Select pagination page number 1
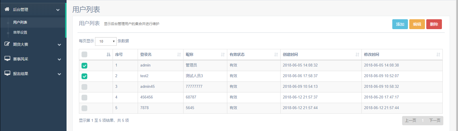This screenshot has height=131, width=458. point(423,120)
